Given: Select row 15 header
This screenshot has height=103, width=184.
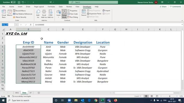Looking at the screenshot, I should (3, 85).
